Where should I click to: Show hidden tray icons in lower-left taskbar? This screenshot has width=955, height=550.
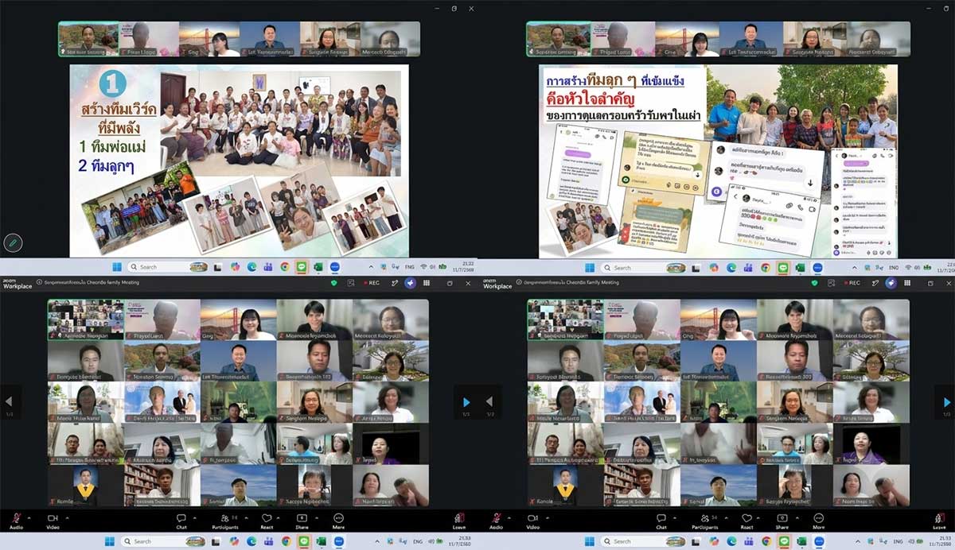tap(377, 542)
